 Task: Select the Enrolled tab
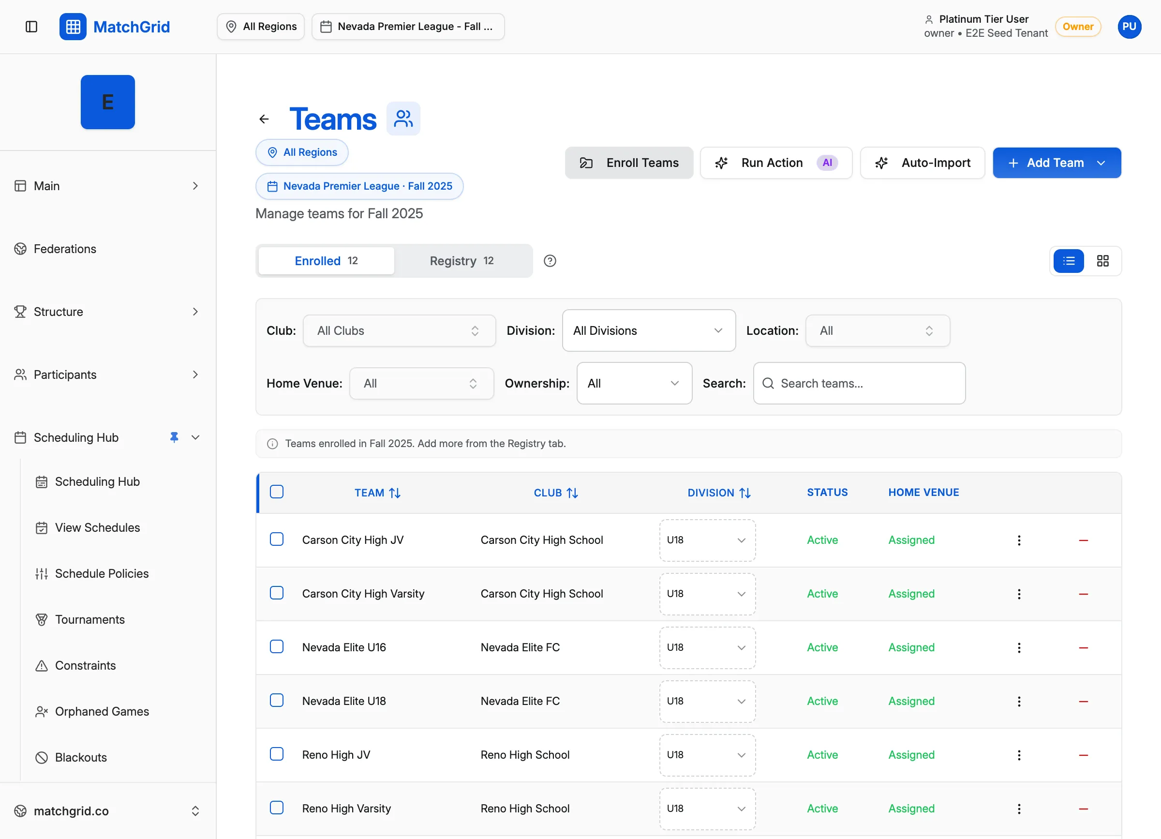tap(325, 261)
